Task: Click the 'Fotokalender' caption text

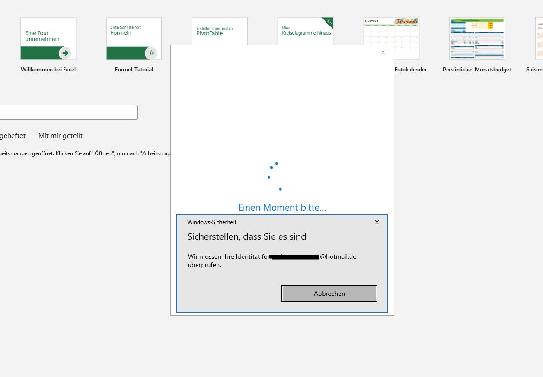Action: point(411,70)
